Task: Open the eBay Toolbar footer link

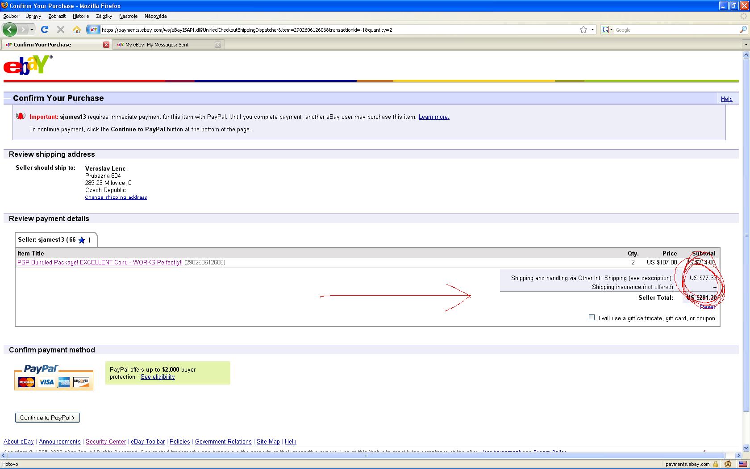Action: tap(148, 442)
